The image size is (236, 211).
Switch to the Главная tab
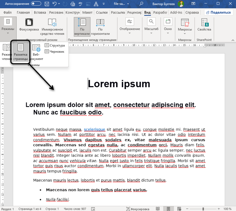(23, 12)
